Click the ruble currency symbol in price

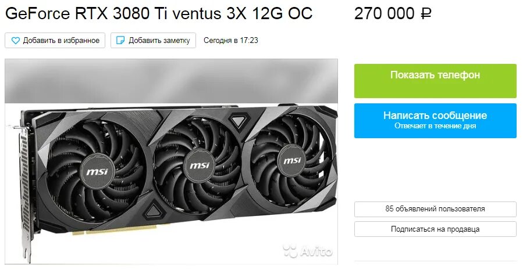point(426,14)
